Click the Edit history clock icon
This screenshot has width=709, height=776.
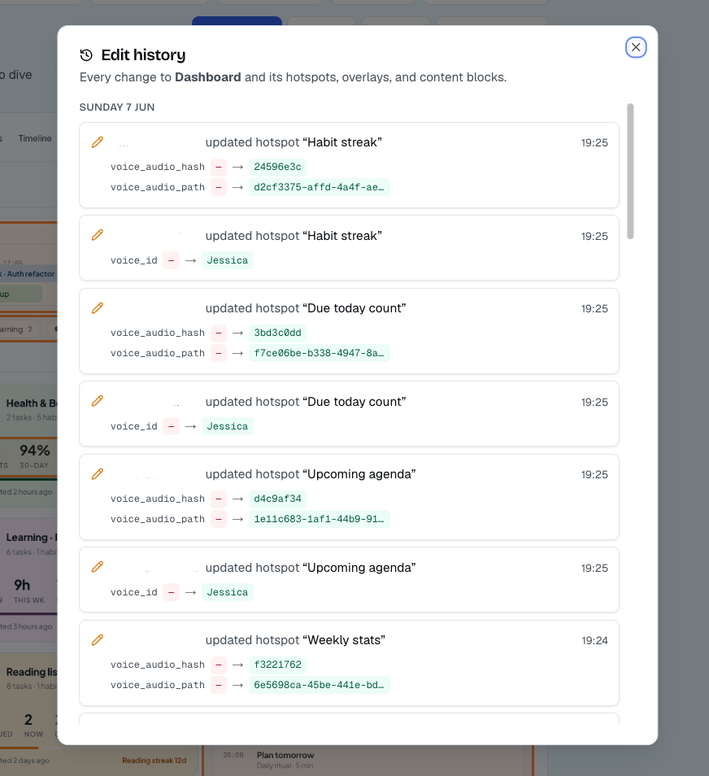tap(86, 55)
